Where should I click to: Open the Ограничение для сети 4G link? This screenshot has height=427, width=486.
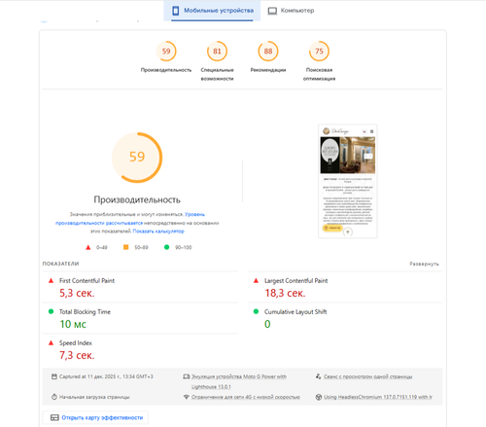click(x=246, y=397)
